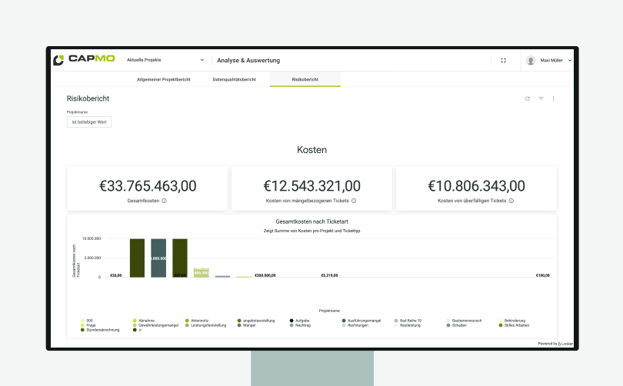This screenshot has height=386, width=623.
Task: Click the €10.806.343,00 value
Action: point(476,186)
